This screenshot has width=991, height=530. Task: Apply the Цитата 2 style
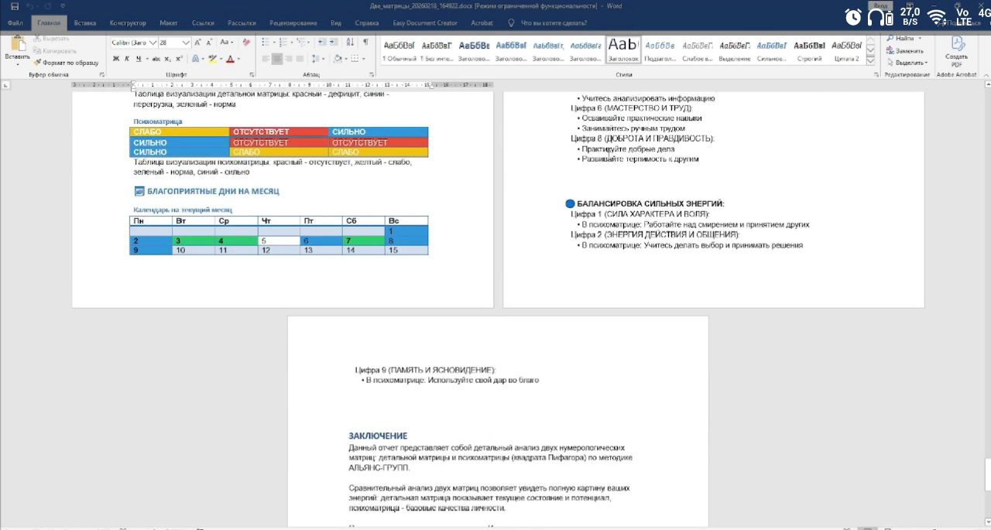846,50
